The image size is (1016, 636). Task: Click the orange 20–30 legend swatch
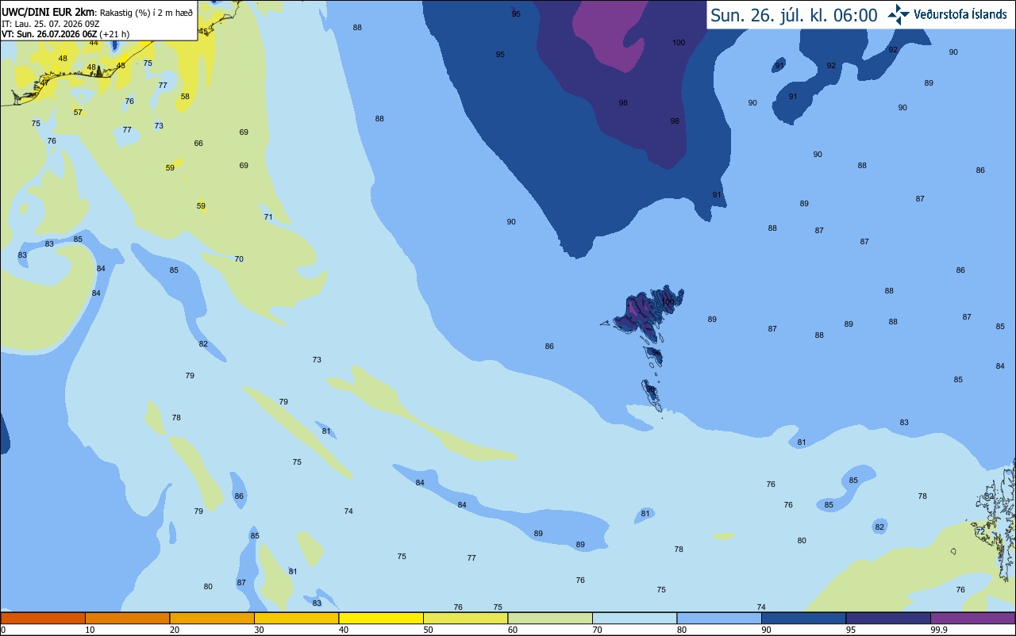pos(212,618)
